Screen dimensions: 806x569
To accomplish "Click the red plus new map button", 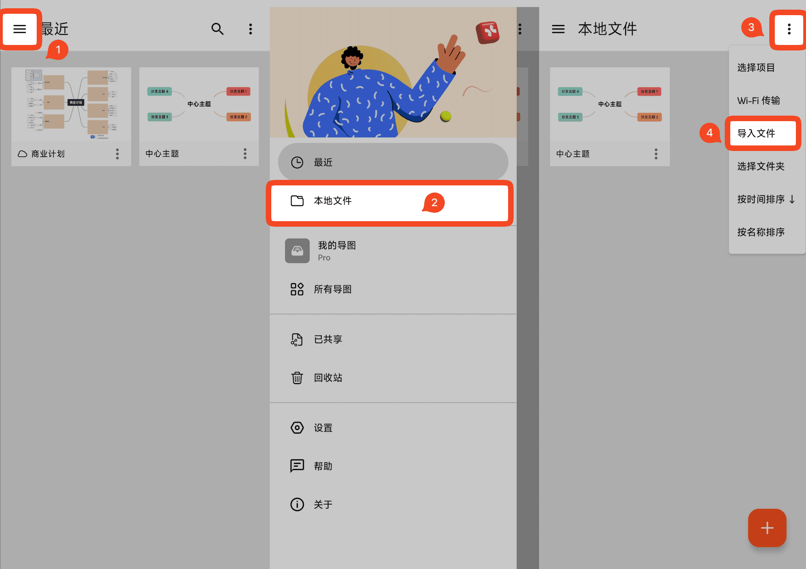I will (x=767, y=528).
